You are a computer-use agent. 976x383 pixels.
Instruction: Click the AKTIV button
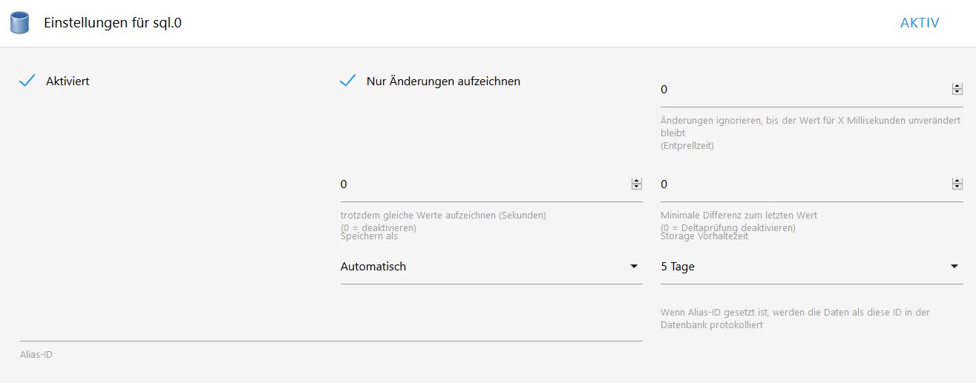click(920, 23)
